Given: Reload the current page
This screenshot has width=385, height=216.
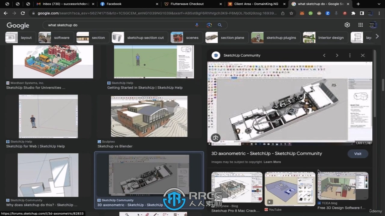Looking at the screenshot, I should click(x=23, y=13).
